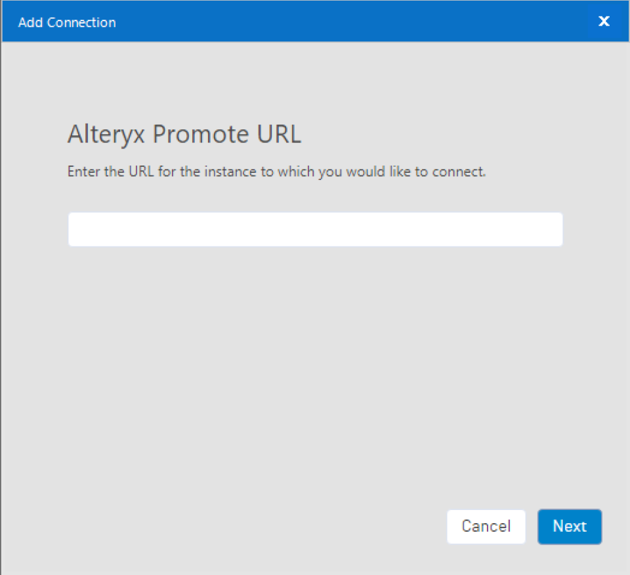Dismiss dialog using X icon in header

604,21
